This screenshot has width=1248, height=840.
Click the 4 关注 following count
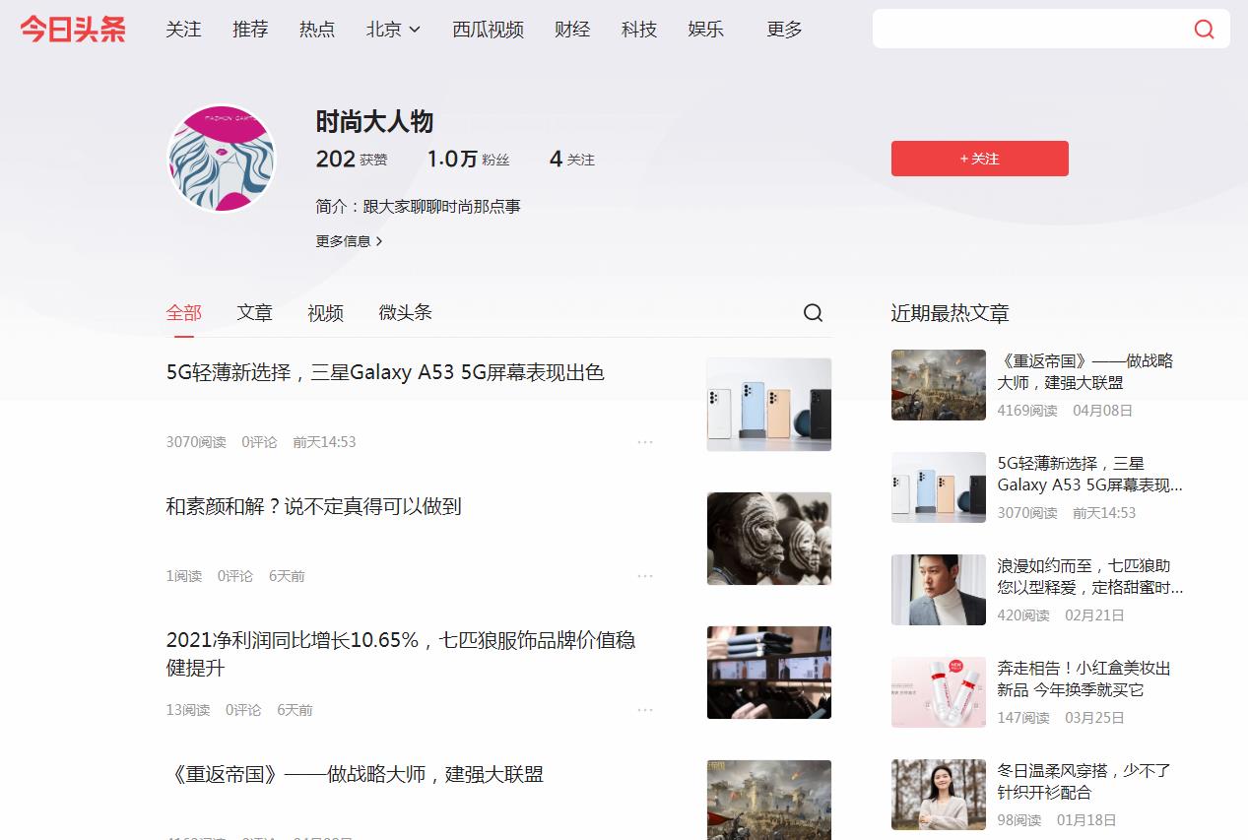(x=572, y=159)
